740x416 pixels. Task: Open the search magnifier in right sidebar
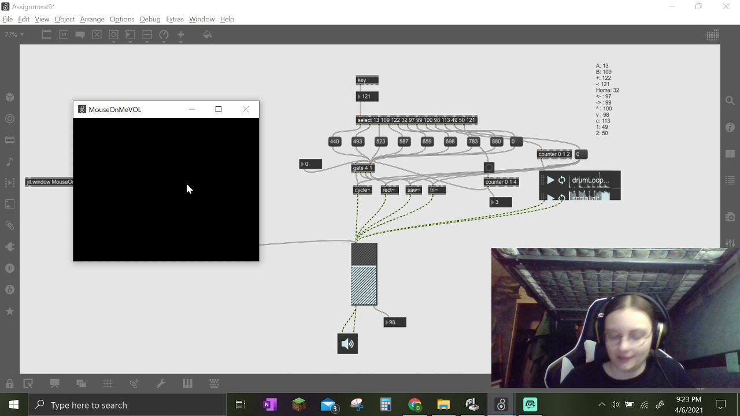pyautogui.click(x=730, y=101)
